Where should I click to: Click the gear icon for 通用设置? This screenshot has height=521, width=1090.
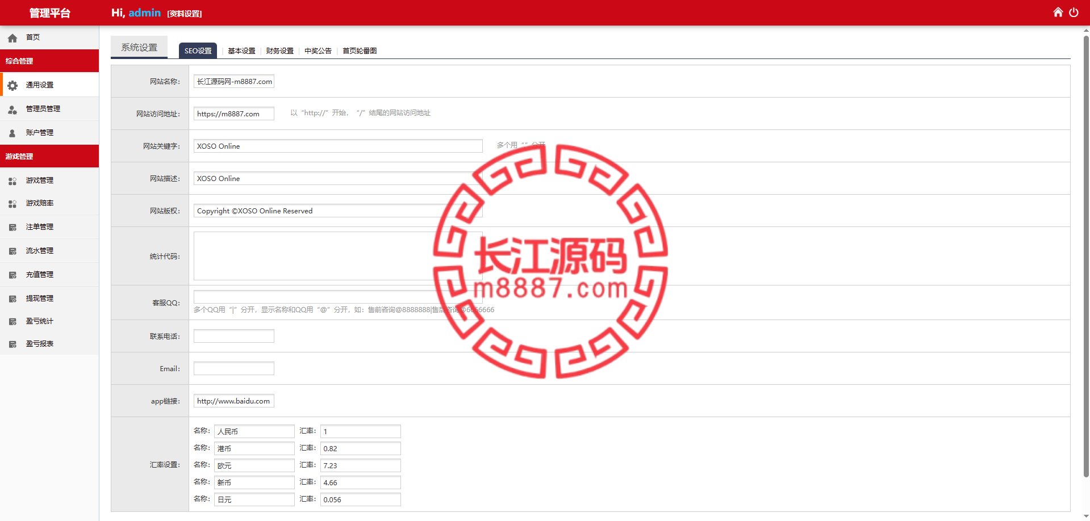(12, 85)
